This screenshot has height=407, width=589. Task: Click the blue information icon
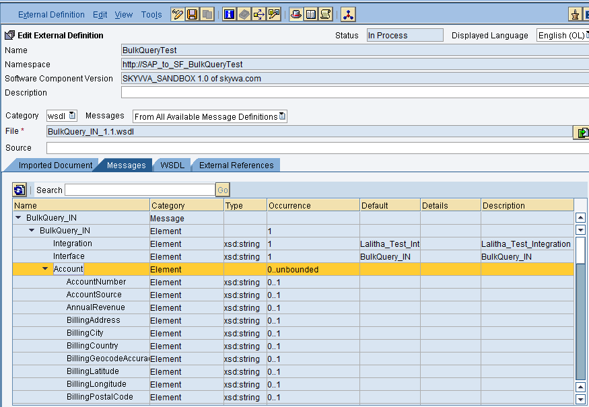pyautogui.click(x=230, y=14)
